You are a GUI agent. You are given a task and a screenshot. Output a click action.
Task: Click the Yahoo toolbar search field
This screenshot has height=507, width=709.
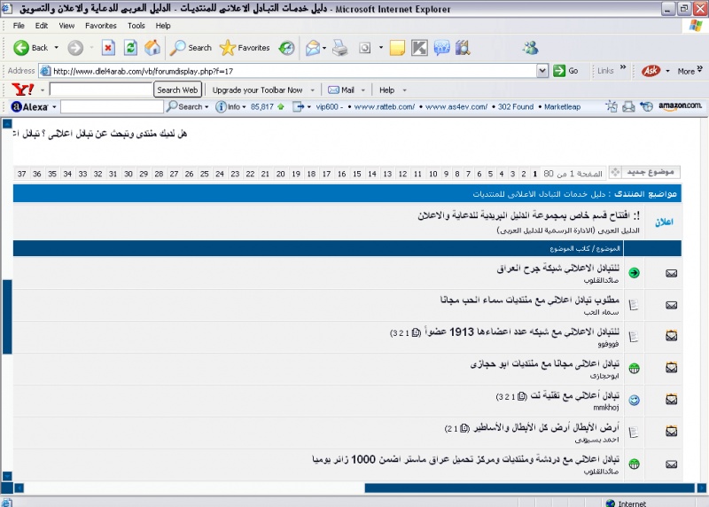(101, 90)
